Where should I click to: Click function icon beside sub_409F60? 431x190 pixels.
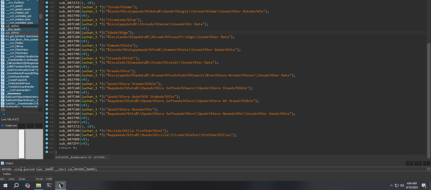click(2, 26)
